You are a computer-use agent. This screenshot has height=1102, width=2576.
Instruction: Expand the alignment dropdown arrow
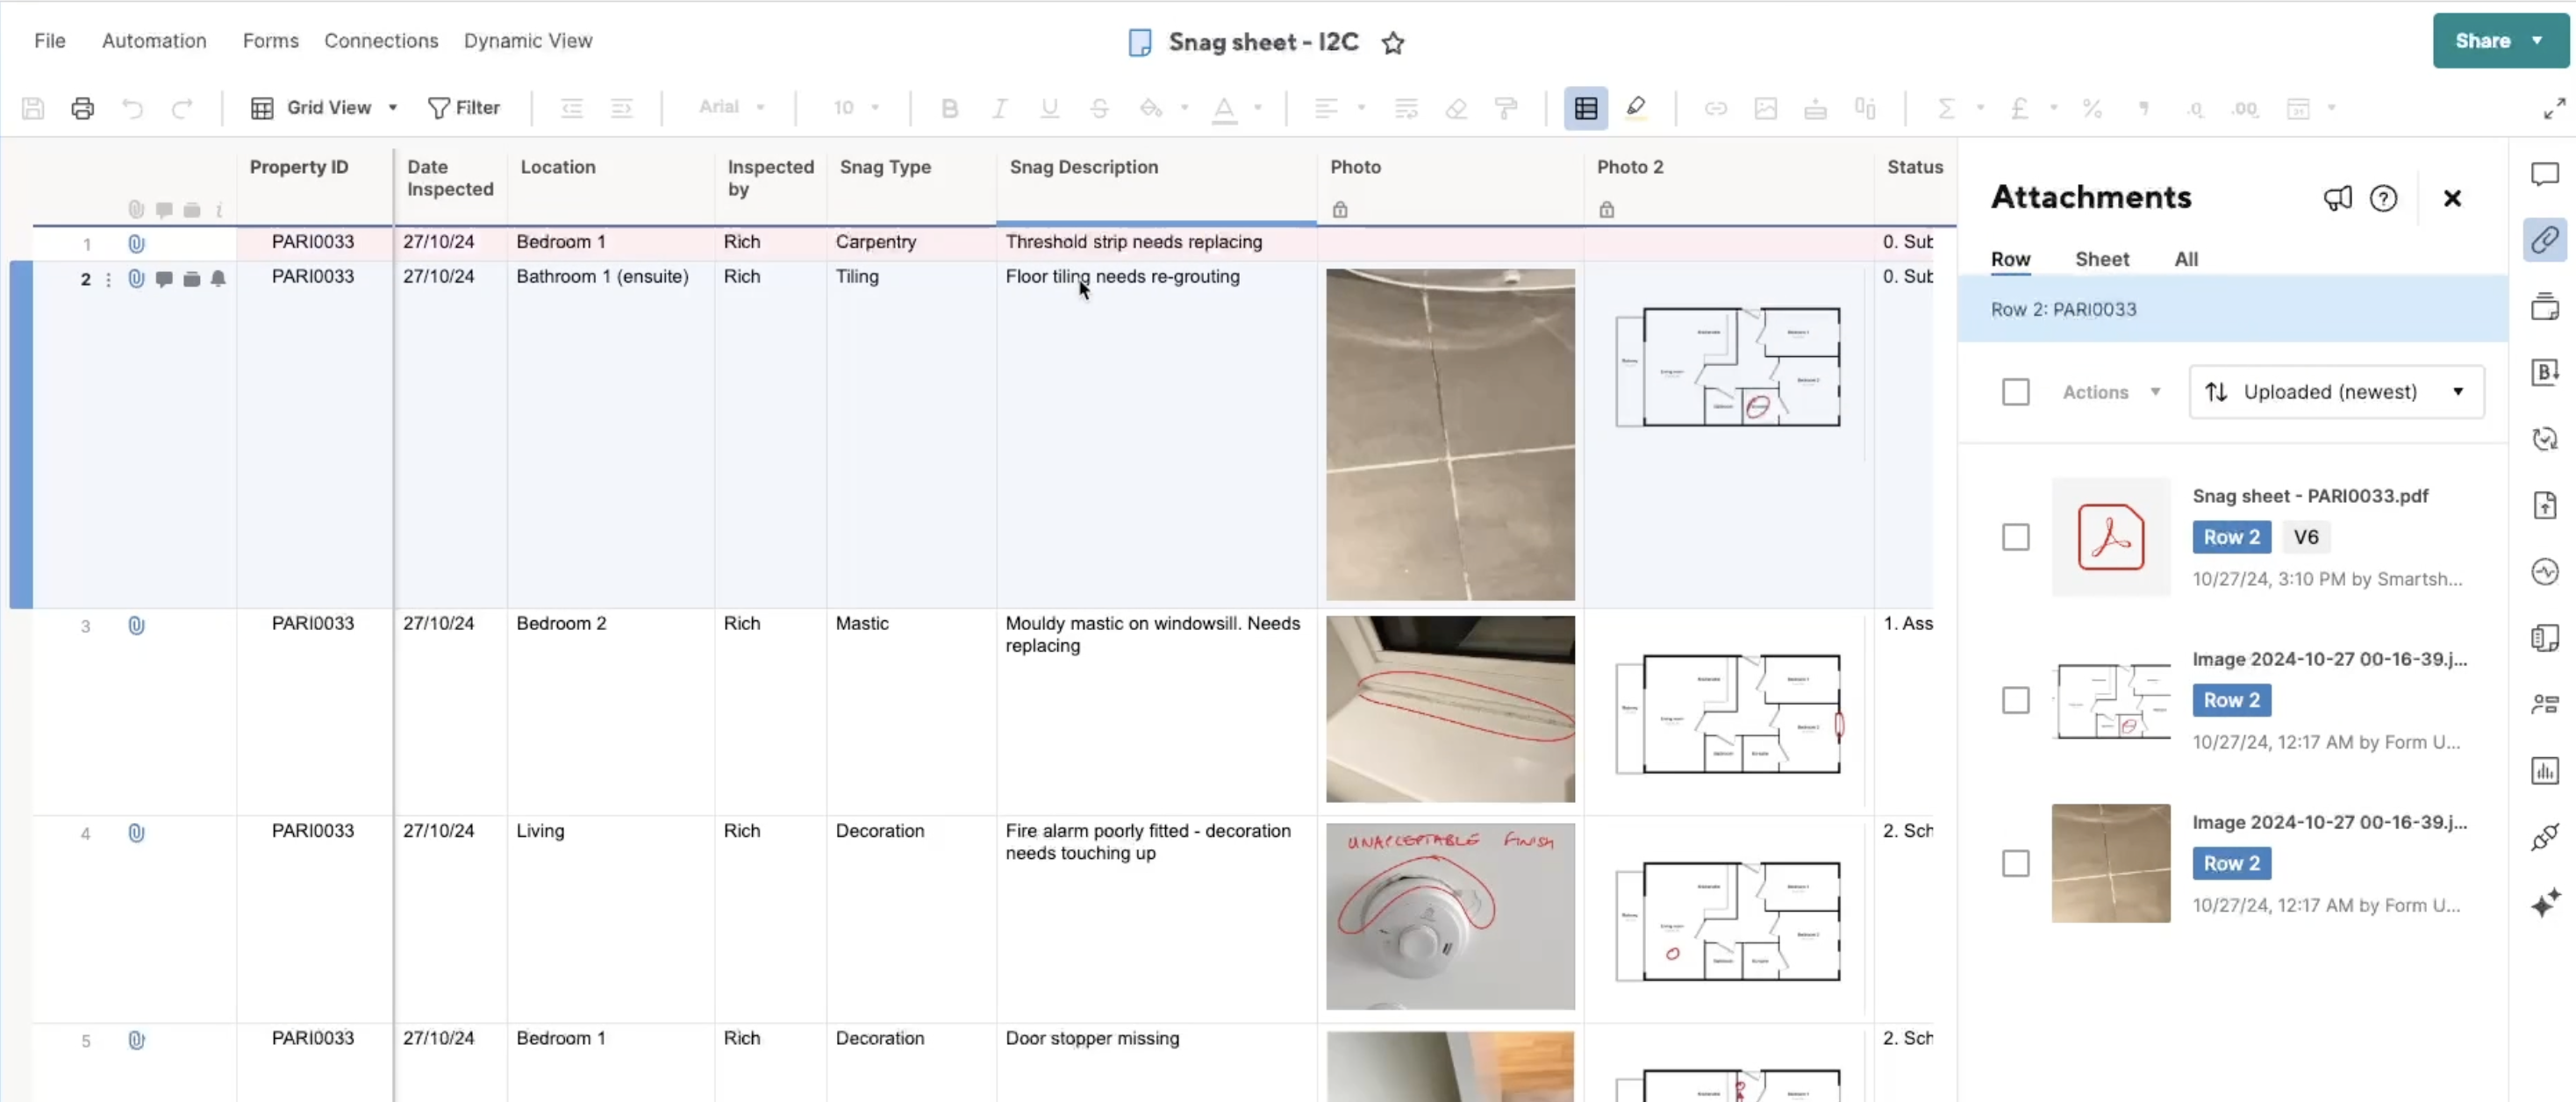coord(1361,108)
